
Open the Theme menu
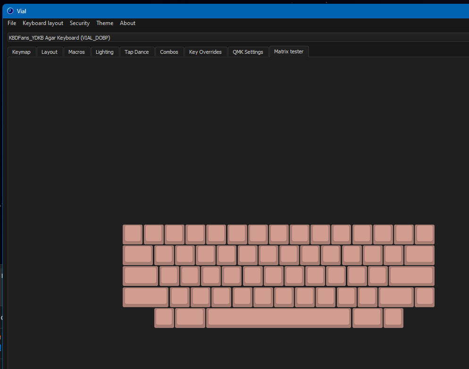[105, 23]
